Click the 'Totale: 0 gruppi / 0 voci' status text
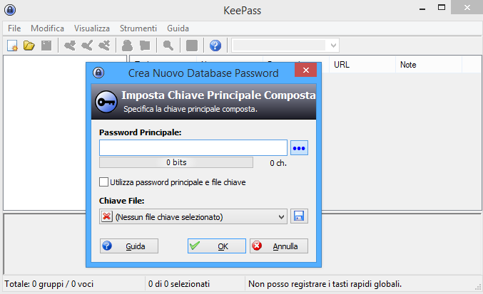 tap(49, 284)
